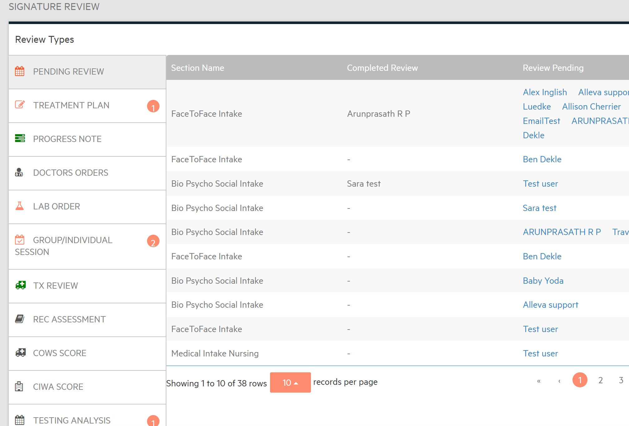Click the CIWA Score building icon
This screenshot has width=629, height=426.
click(19, 386)
